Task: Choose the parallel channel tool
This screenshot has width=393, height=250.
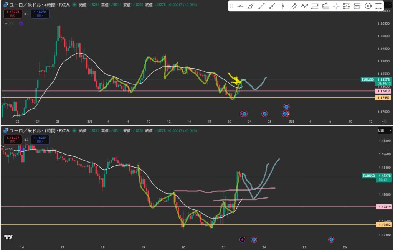Action: pyautogui.click(x=294, y=6)
